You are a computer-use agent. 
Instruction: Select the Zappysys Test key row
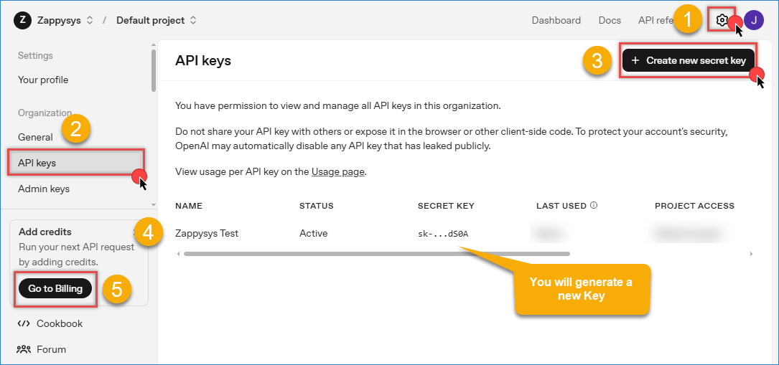(x=207, y=233)
